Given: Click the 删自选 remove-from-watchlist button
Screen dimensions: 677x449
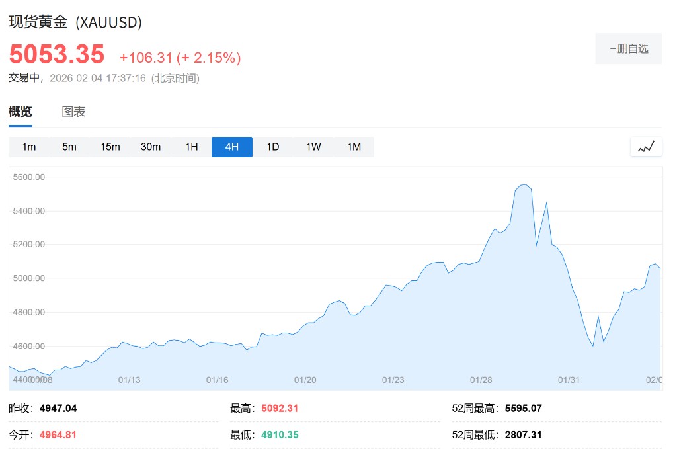Looking at the screenshot, I should click(628, 48).
